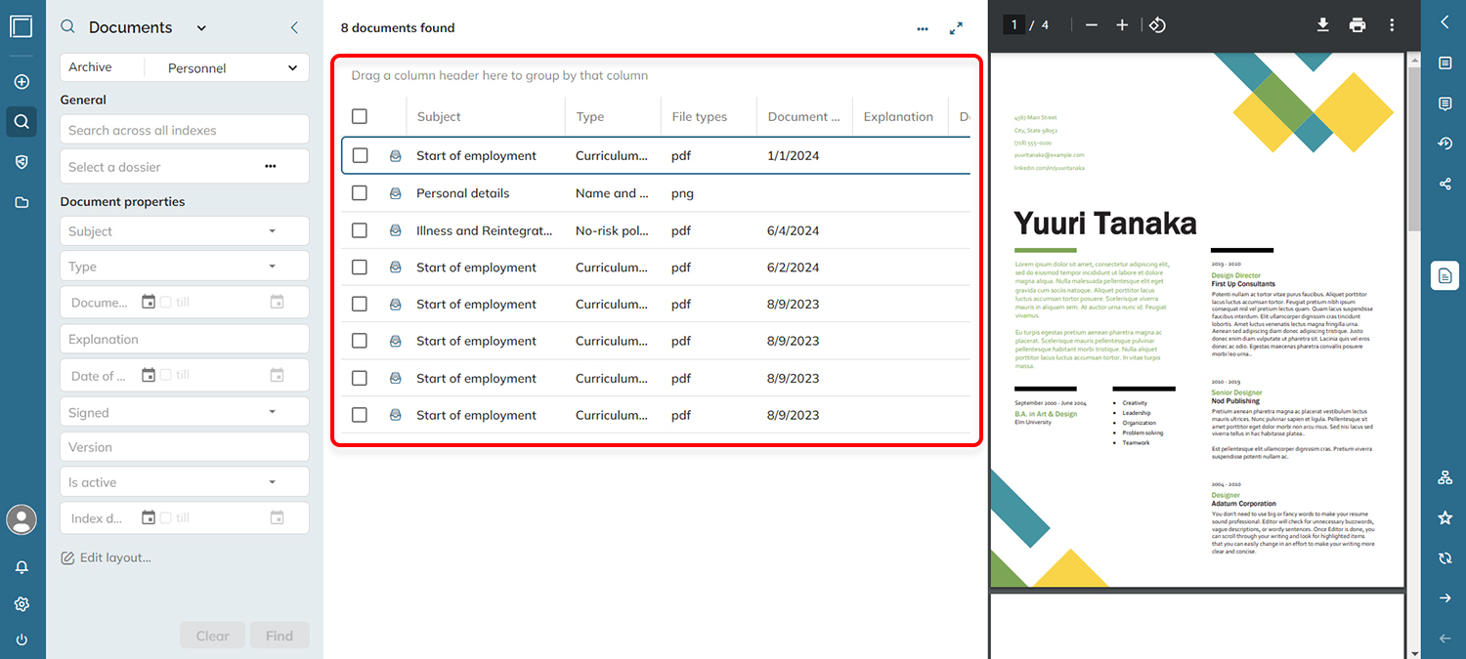Click the right arrow icon in right sidebar
The height and width of the screenshot is (659, 1466).
coord(1445,598)
